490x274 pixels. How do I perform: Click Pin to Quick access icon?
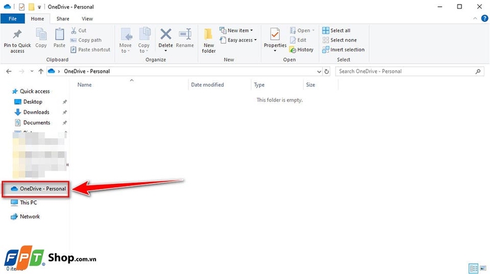click(x=17, y=34)
